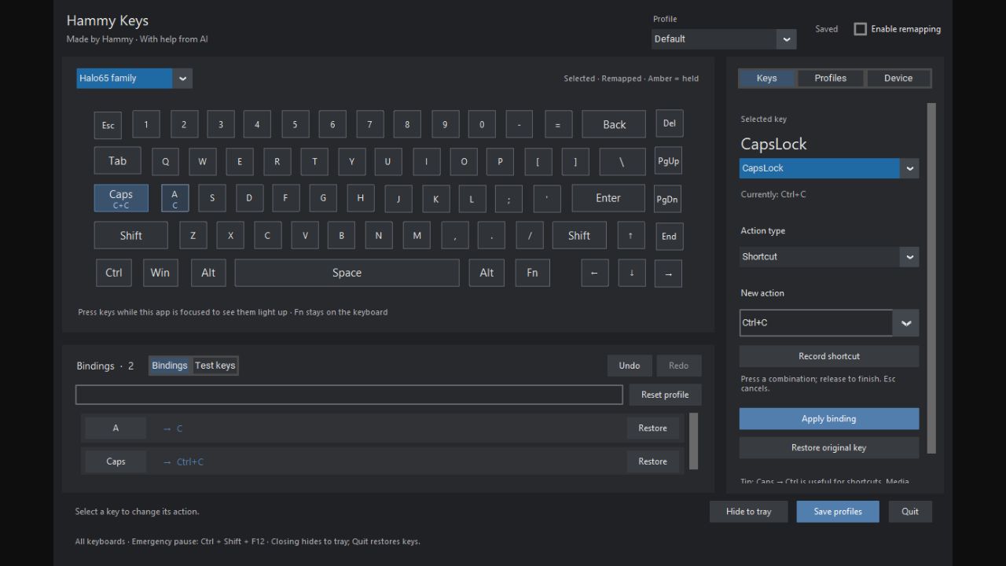Enable remapping checkbox
Screen dimensions: 1006x566
[x=861, y=29]
